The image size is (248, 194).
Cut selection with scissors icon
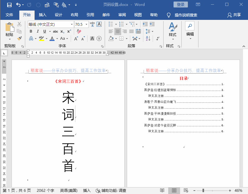tap(19, 24)
